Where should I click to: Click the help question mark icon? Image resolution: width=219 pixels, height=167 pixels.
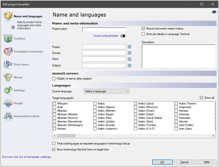[13, 27]
